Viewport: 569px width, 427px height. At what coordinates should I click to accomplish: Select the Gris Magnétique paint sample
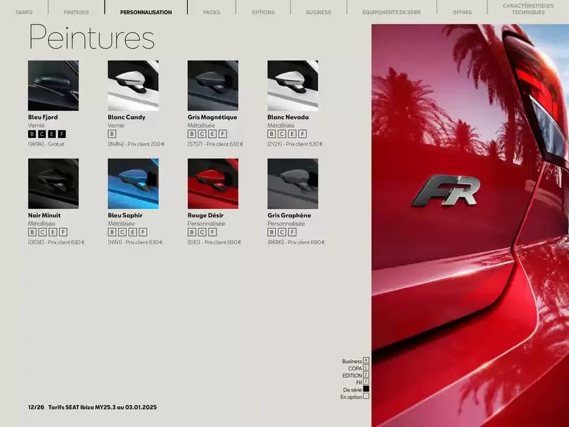pyautogui.click(x=213, y=84)
